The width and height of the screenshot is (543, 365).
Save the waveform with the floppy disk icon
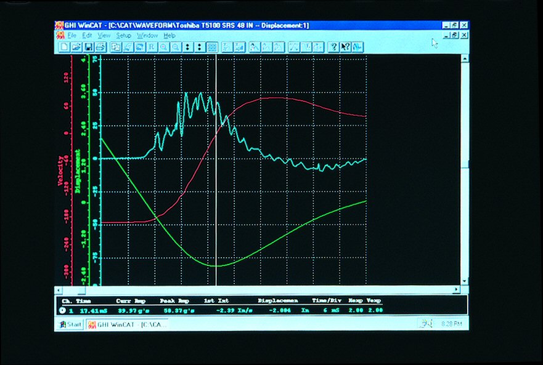[88, 47]
